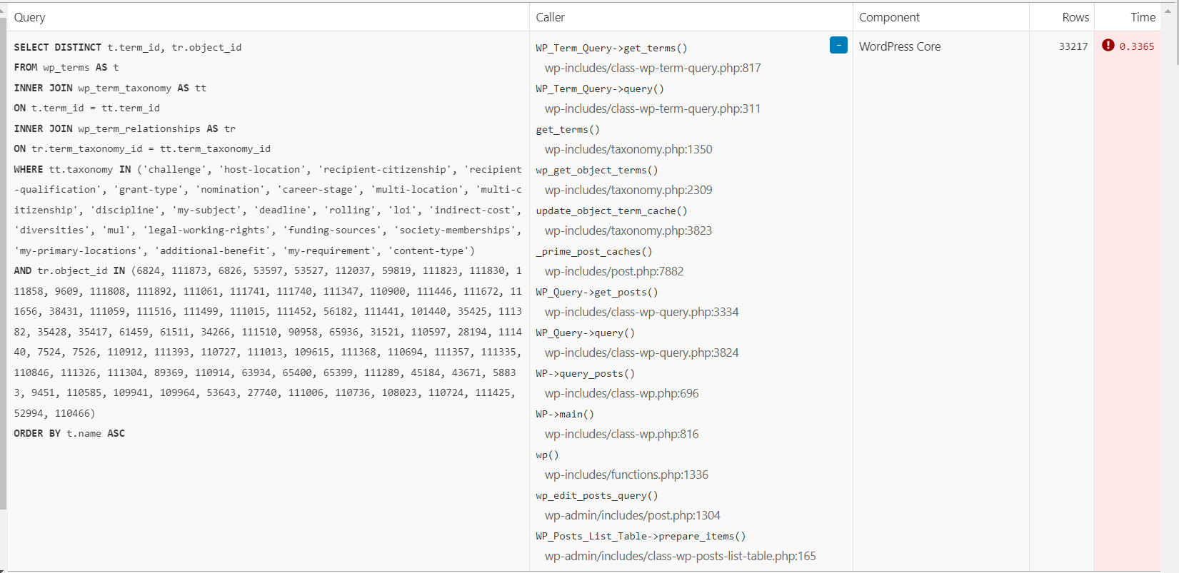Click INNER JOIN wp_term_taxonomy AS tt line

(110, 88)
